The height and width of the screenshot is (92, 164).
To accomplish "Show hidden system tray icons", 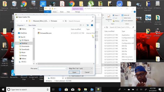I will 125,89.
